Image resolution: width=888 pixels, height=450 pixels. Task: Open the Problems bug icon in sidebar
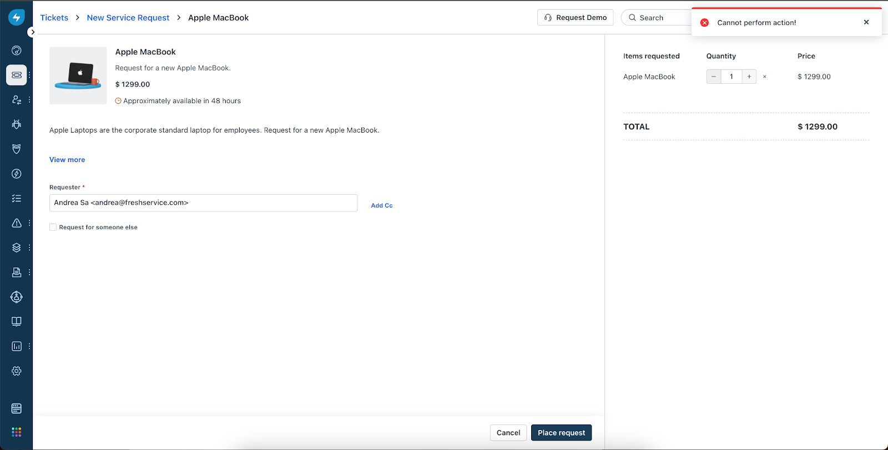click(x=17, y=124)
